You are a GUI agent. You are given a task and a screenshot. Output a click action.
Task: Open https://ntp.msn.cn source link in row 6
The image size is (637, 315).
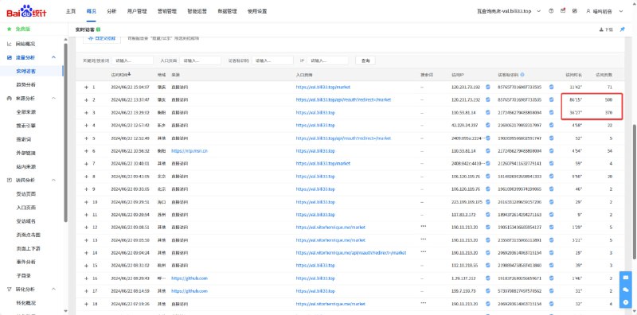pos(190,150)
